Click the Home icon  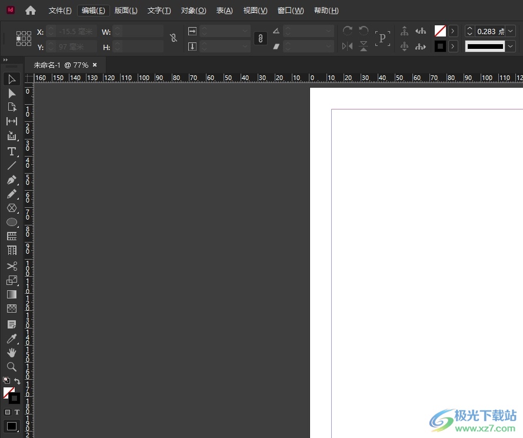[x=31, y=11]
